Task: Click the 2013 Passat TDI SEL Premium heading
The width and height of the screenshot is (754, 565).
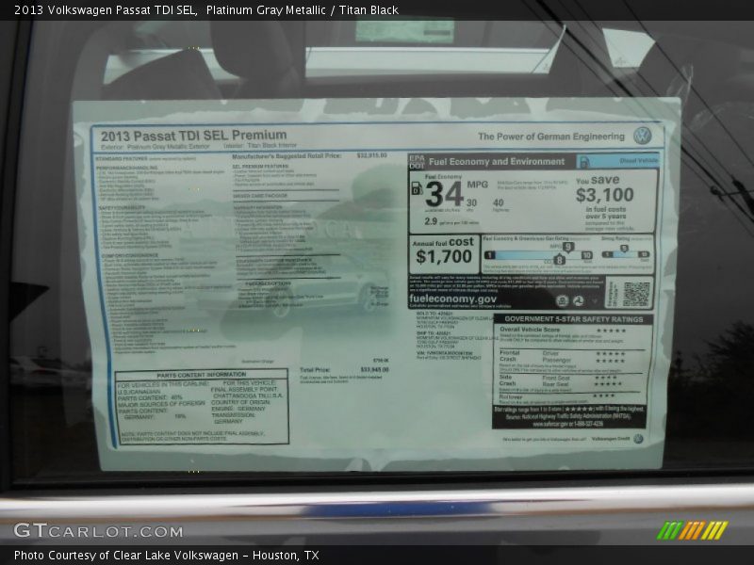Action: tap(193, 135)
